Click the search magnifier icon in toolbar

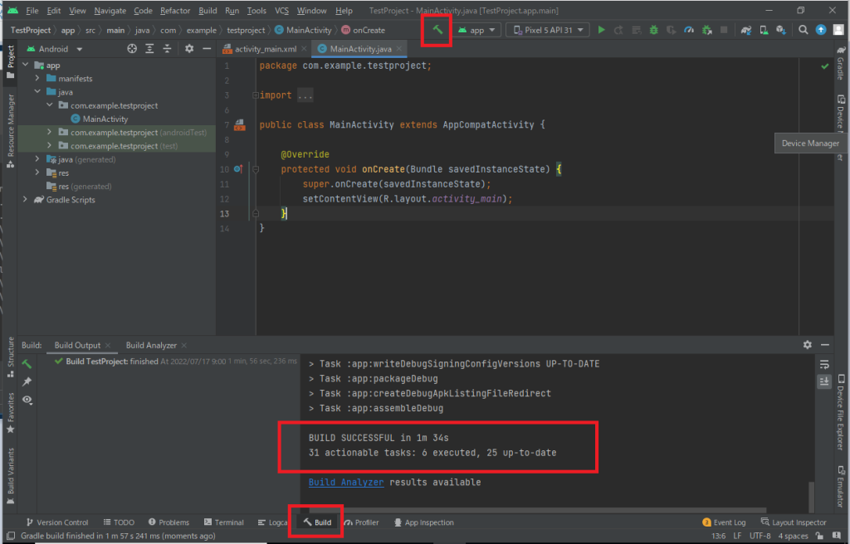click(803, 30)
